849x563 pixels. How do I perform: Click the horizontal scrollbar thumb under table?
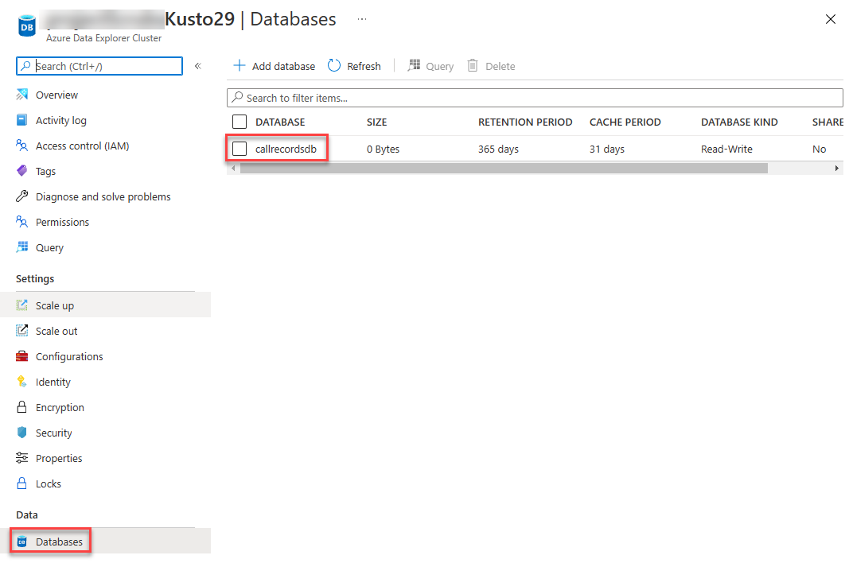tap(504, 169)
